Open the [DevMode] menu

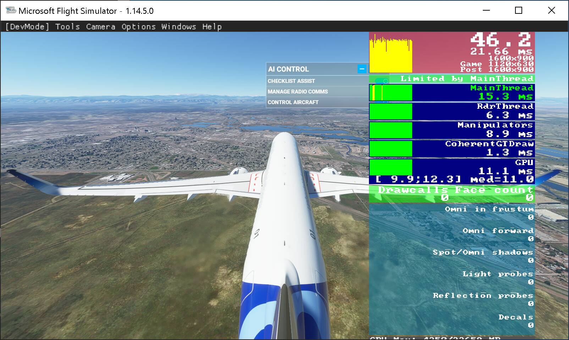click(27, 27)
